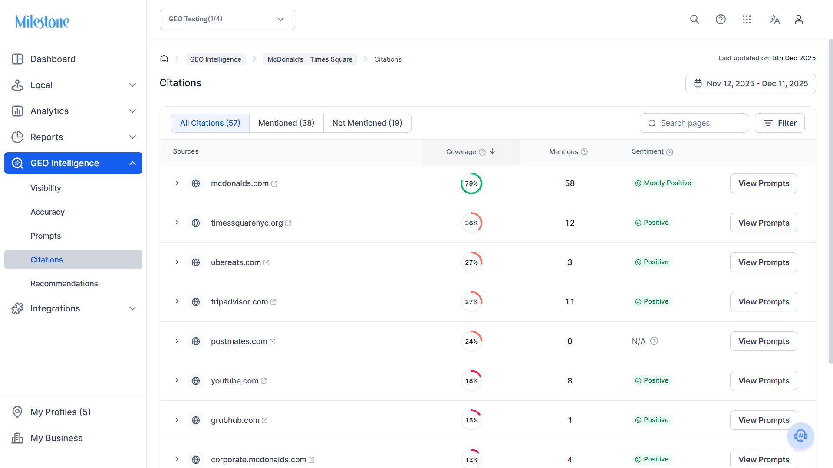
Task: Sort by Coverage descending arrow
Action: click(492, 151)
